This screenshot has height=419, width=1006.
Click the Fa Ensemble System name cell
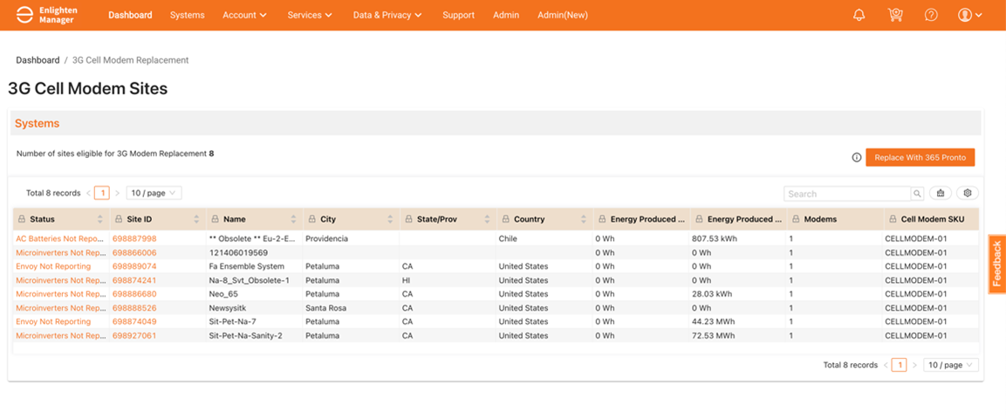(246, 265)
